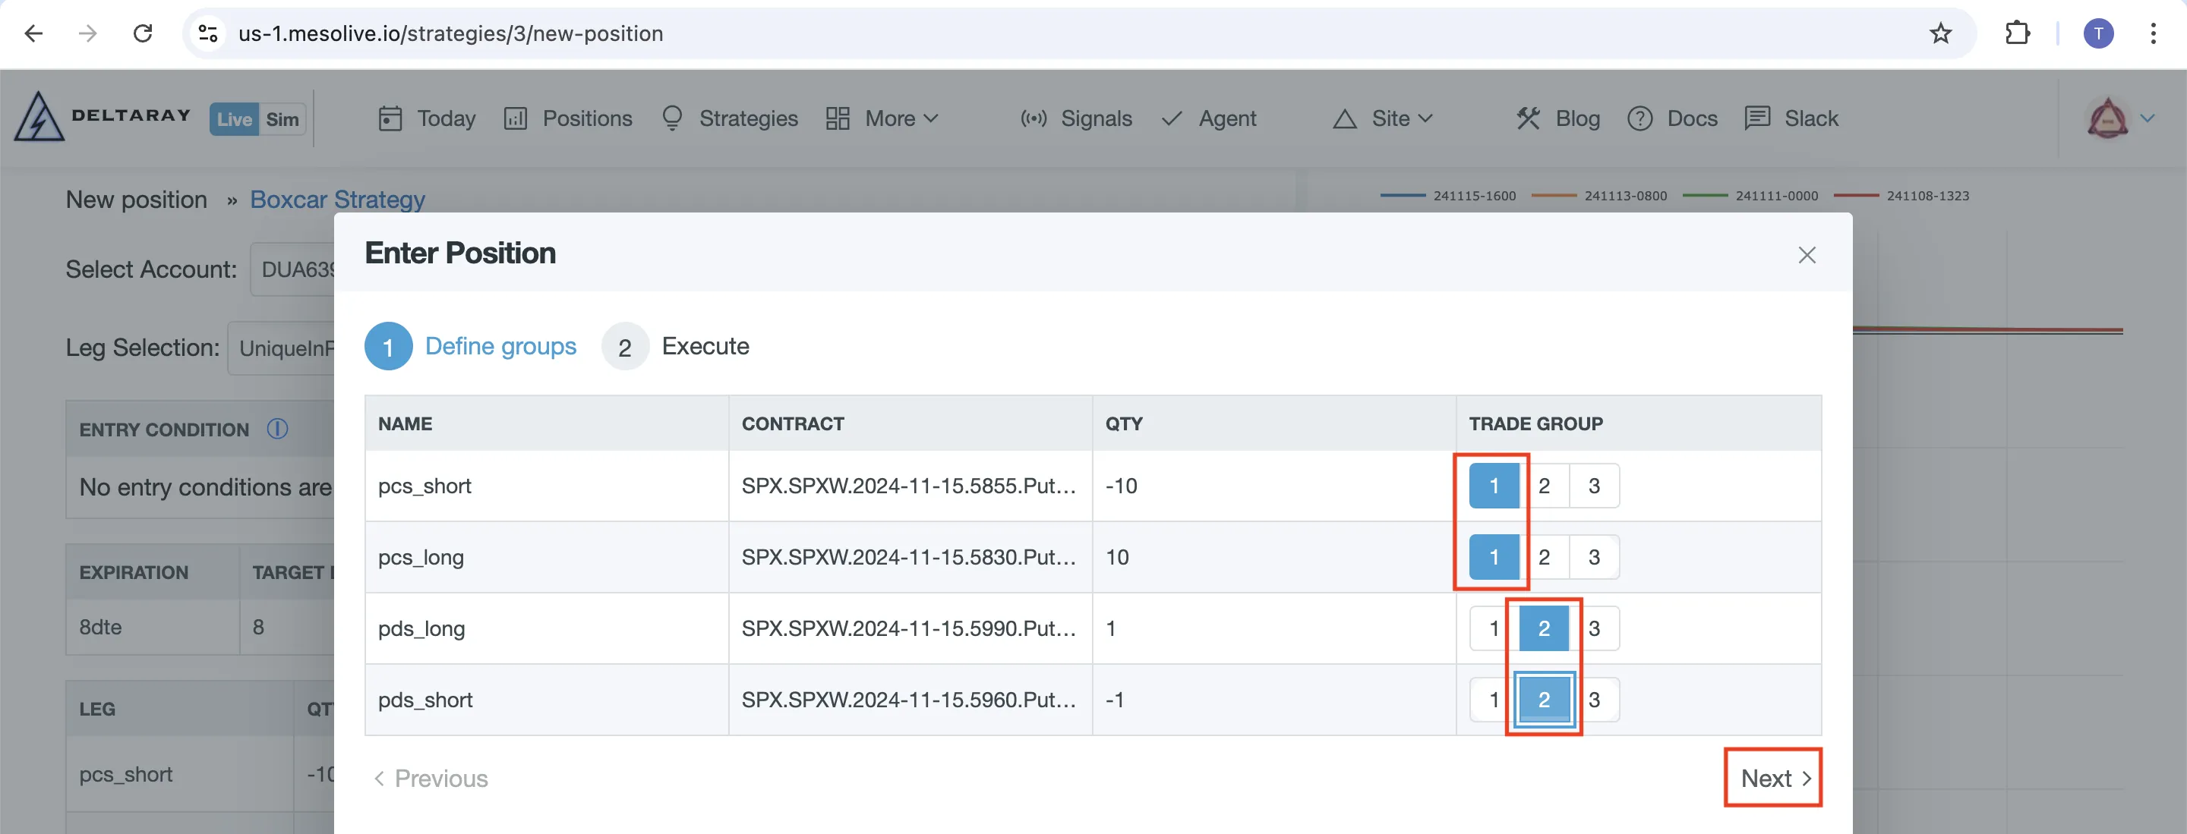
Task: Open Today via calendar icon
Action: click(390, 119)
